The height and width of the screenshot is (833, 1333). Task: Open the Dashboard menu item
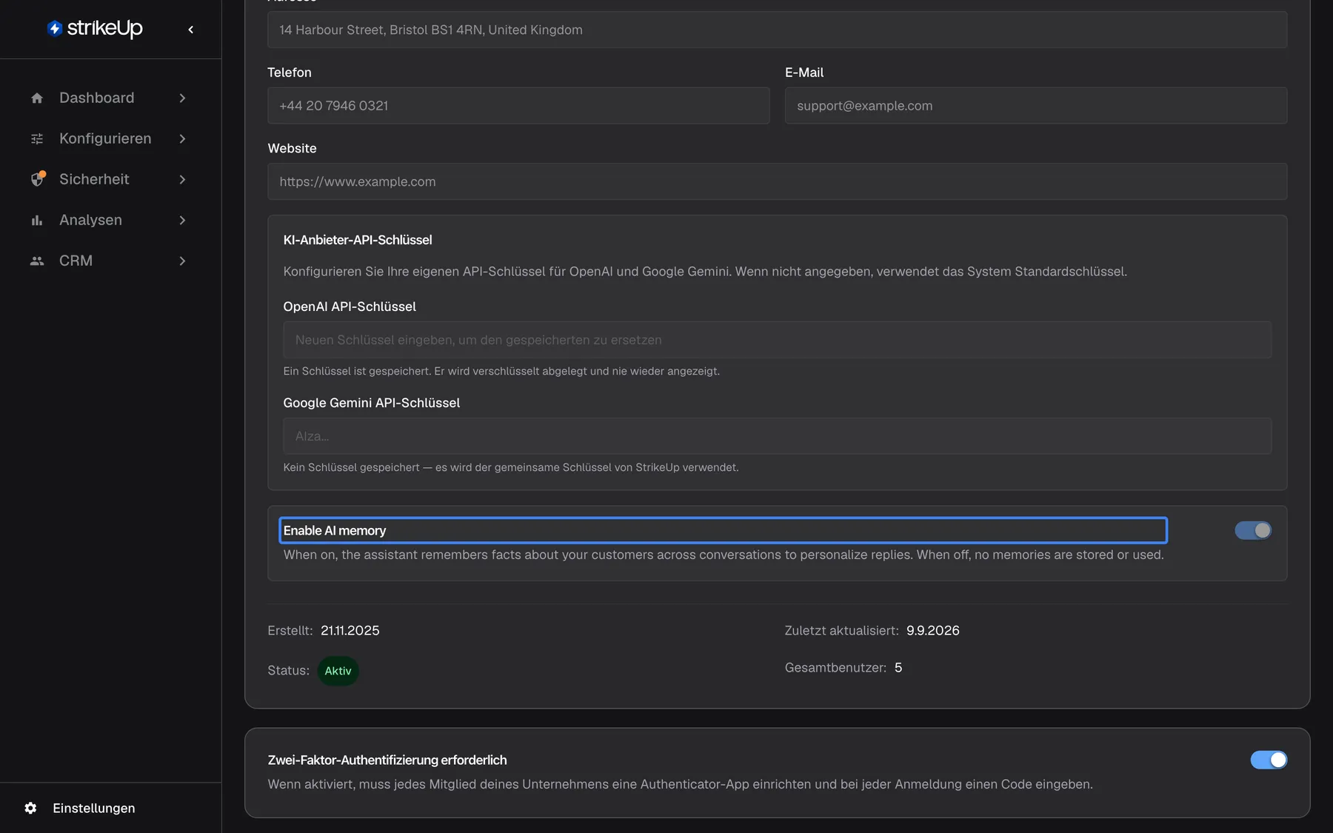pyautogui.click(x=110, y=98)
